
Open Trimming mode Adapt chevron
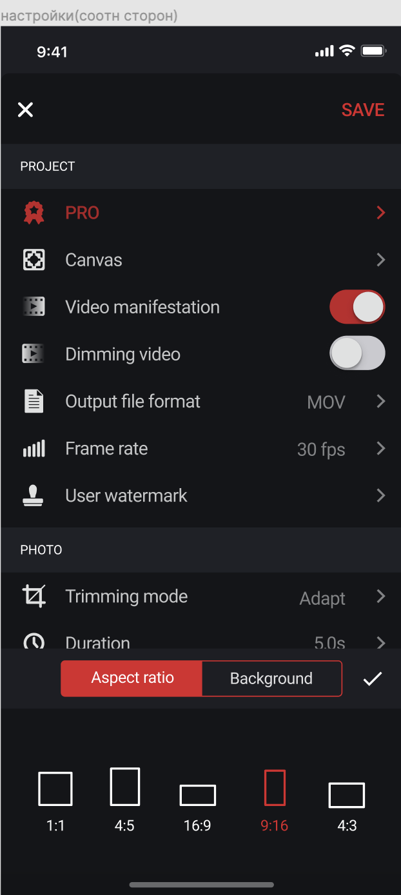(381, 596)
